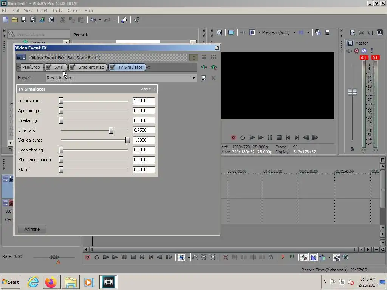The image size is (387, 290).
Task: Click the Master volume fader handle
Action: (x=352, y=92)
